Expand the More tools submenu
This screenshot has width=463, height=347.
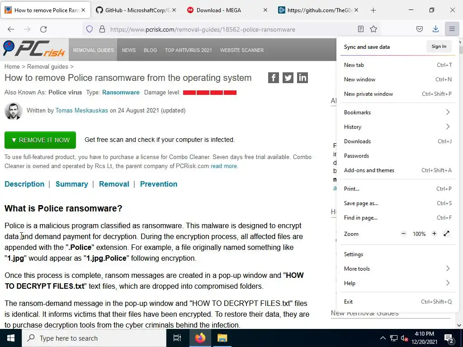(397, 268)
